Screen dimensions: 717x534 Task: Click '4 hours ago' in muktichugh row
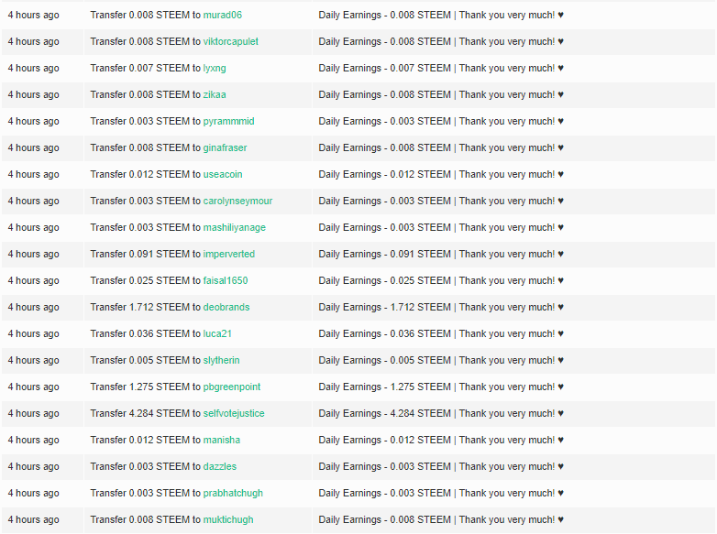coord(33,518)
